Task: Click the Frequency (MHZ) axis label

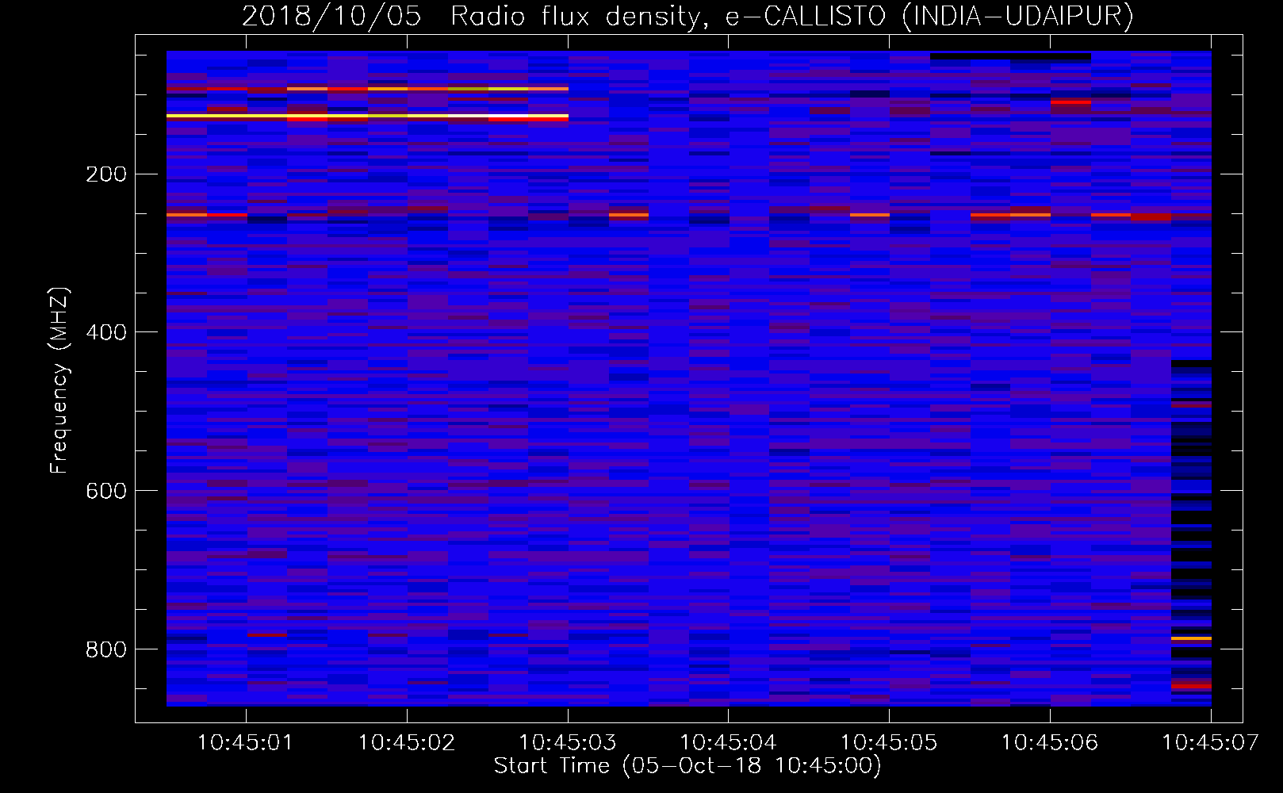Action: (x=59, y=380)
